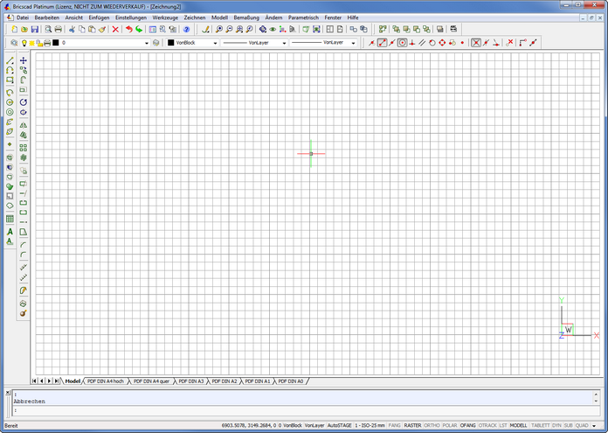Click the POLAR status bar button
608x433 pixels.
click(450, 425)
